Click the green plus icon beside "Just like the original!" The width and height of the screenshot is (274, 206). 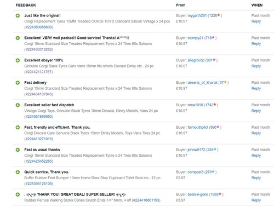[x=18, y=15]
